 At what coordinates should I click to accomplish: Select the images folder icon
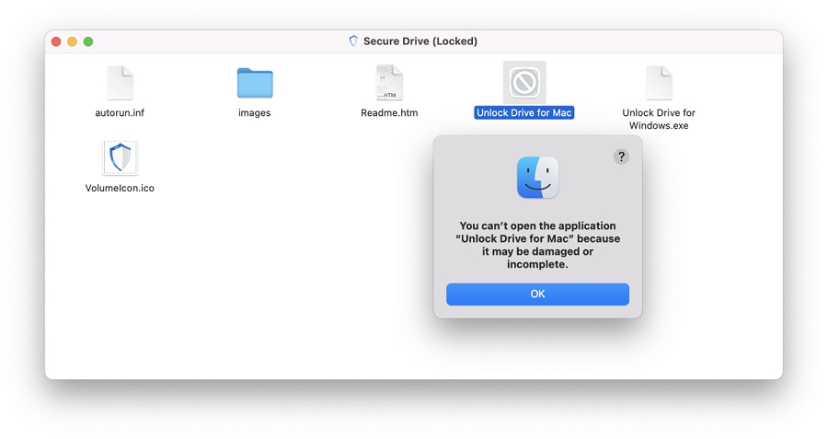[x=255, y=83]
